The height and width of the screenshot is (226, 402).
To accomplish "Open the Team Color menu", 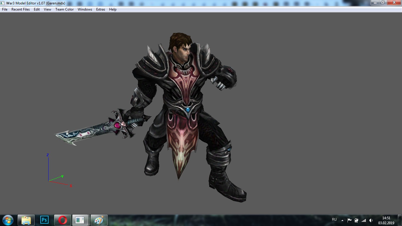I will (x=64, y=9).
